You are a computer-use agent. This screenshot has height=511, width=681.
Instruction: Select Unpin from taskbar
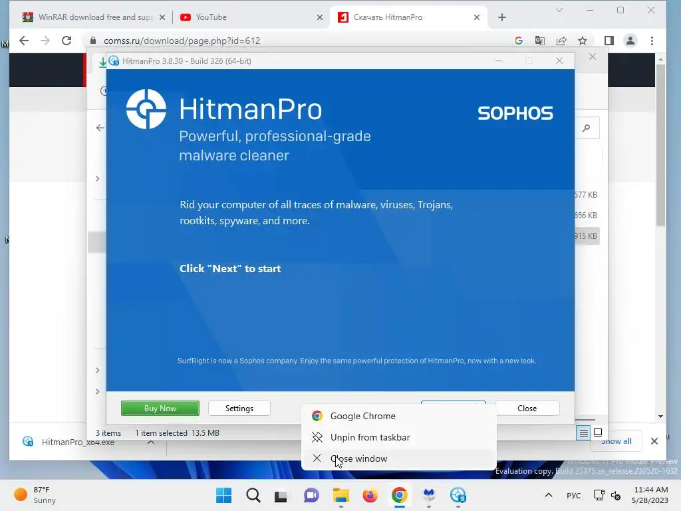(x=399, y=437)
